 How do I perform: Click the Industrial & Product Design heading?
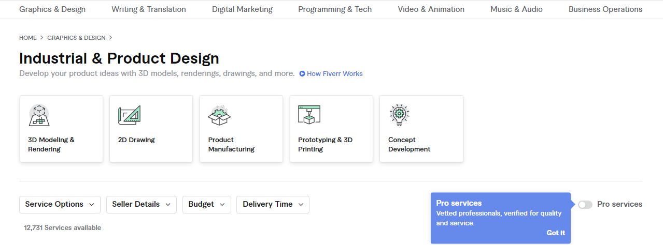tap(119, 58)
